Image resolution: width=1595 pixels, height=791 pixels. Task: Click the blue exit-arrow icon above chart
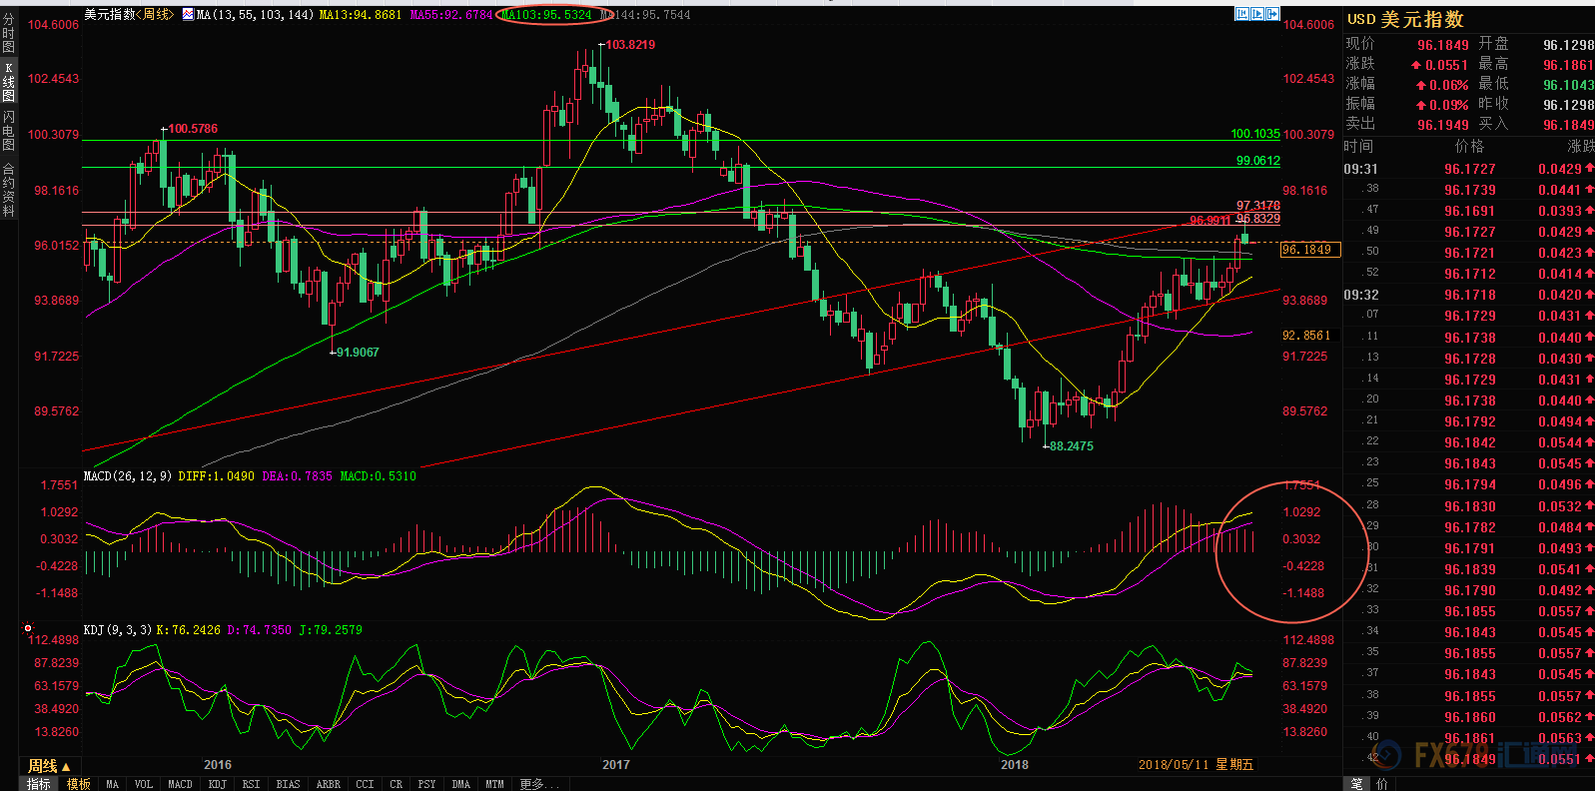(1272, 14)
